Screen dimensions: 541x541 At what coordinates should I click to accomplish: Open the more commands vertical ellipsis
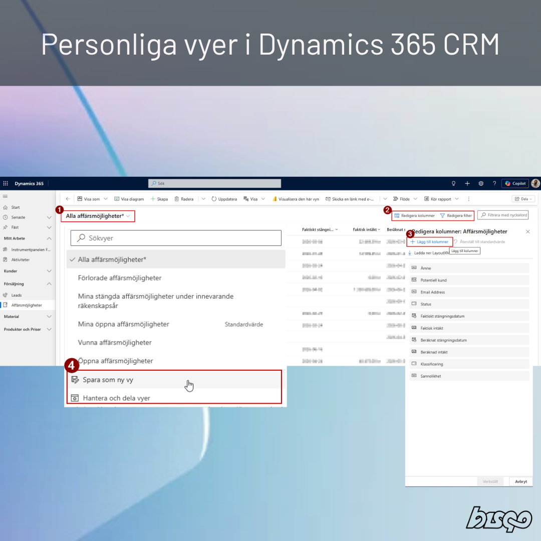(468, 199)
